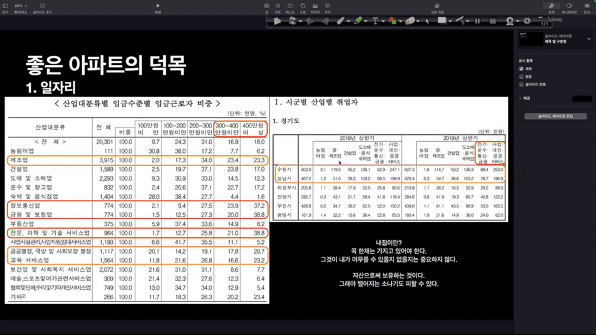This screenshot has height=335, width=596.
Task: Expand the webcam options arrow
Action: point(518,22)
